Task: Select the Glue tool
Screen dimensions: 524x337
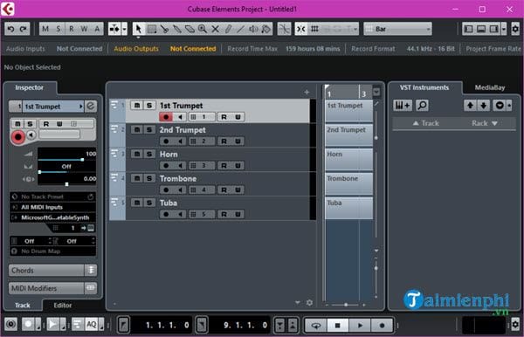Action: (x=176, y=29)
